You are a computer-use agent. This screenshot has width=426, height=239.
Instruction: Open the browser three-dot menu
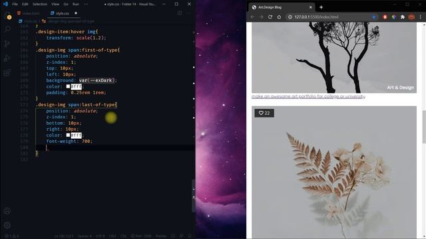tap(420, 17)
